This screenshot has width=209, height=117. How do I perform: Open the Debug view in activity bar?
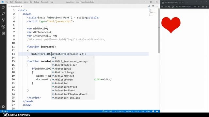(x=3, y=27)
